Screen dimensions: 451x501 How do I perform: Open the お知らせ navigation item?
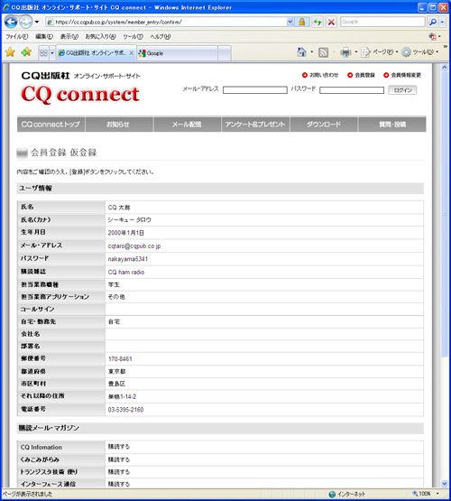(x=119, y=124)
